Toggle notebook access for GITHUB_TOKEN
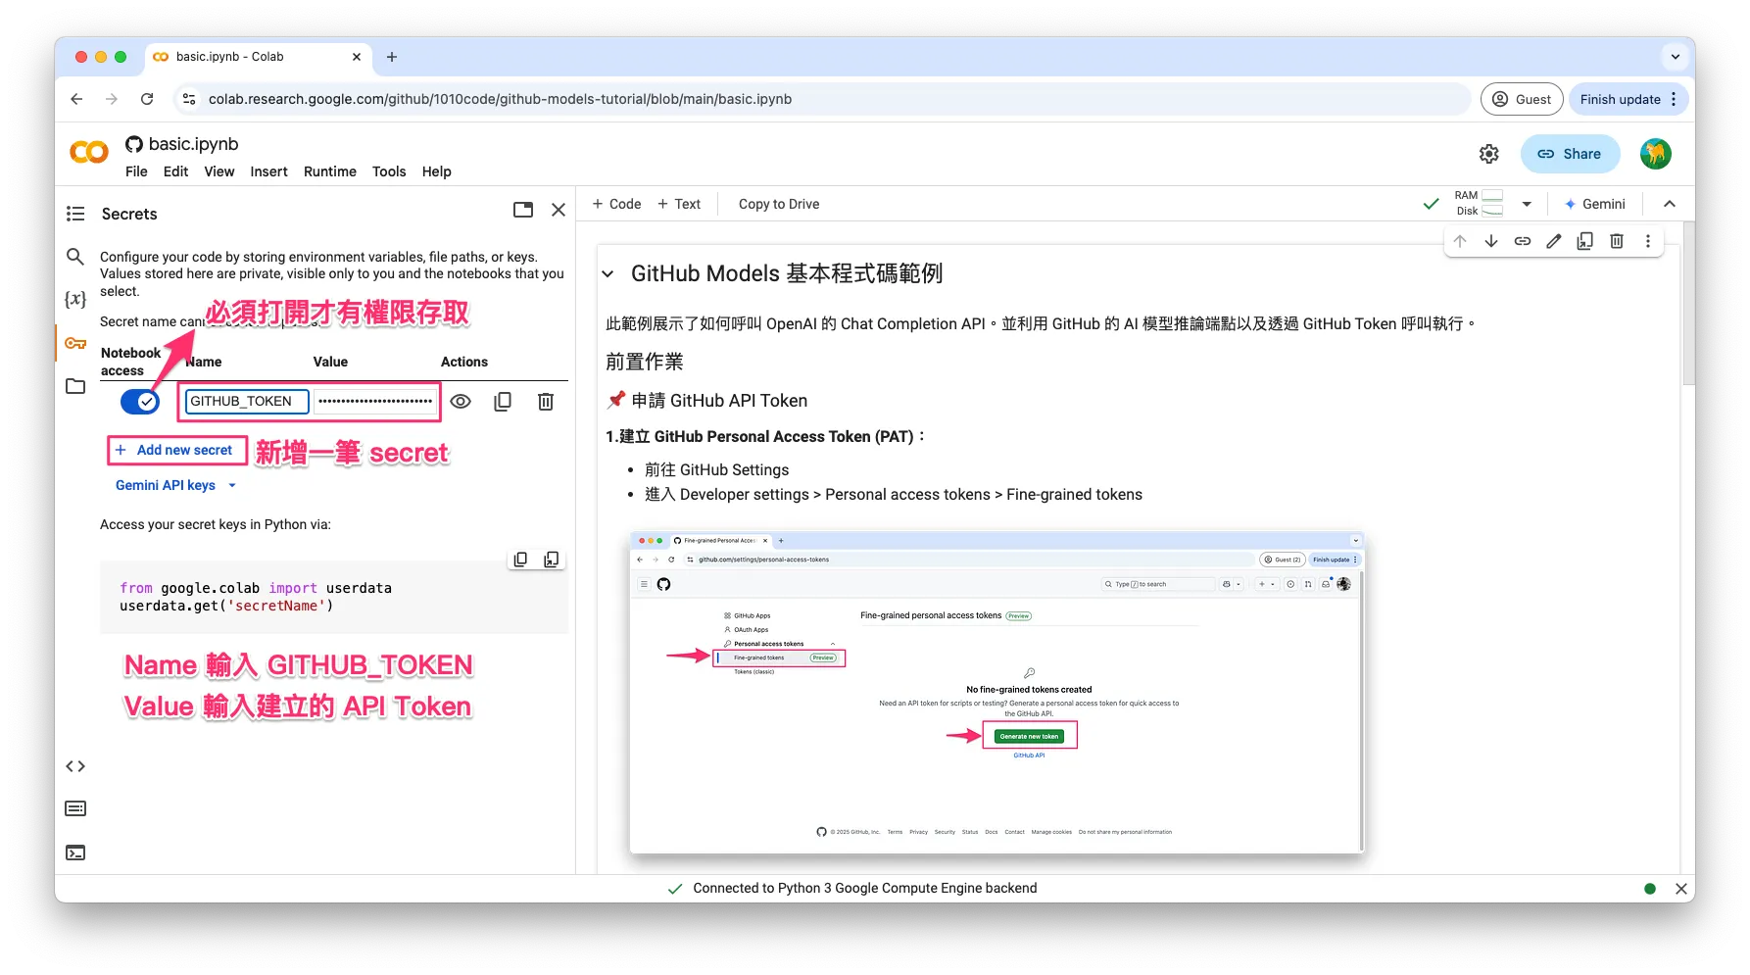The height and width of the screenshot is (975, 1750). click(x=140, y=402)
